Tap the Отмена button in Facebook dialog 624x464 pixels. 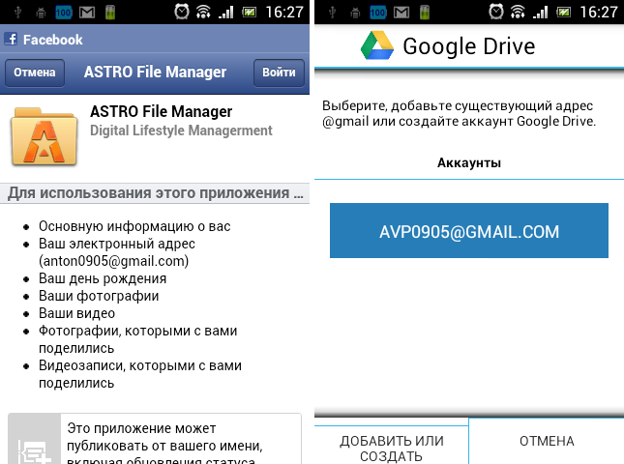35,72
